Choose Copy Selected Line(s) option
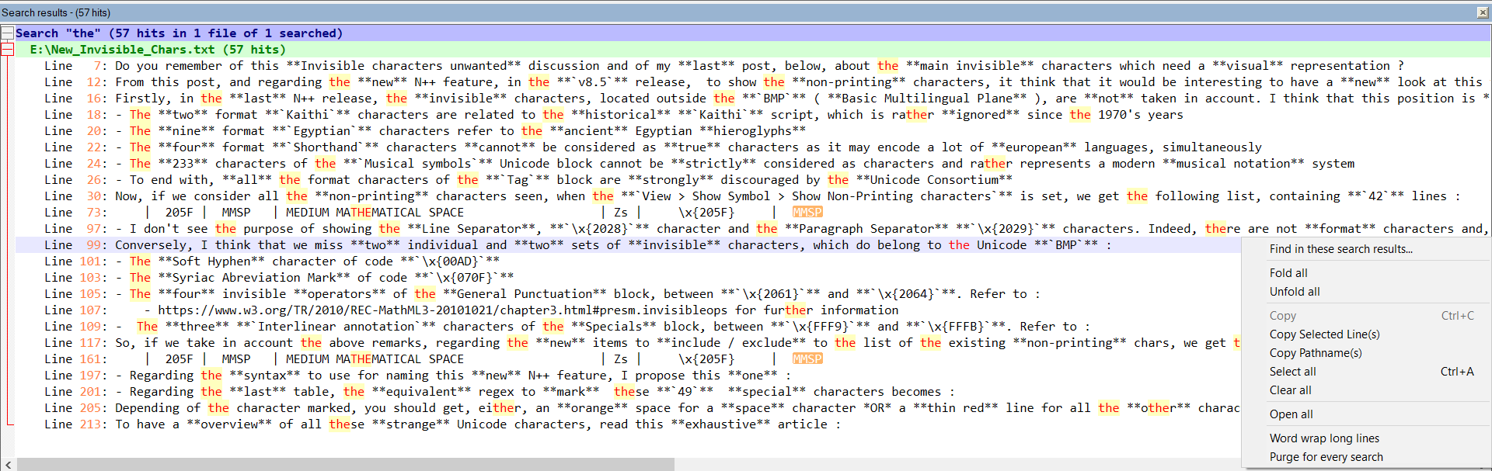1492x471 pixels. [x=1324, y=334]
